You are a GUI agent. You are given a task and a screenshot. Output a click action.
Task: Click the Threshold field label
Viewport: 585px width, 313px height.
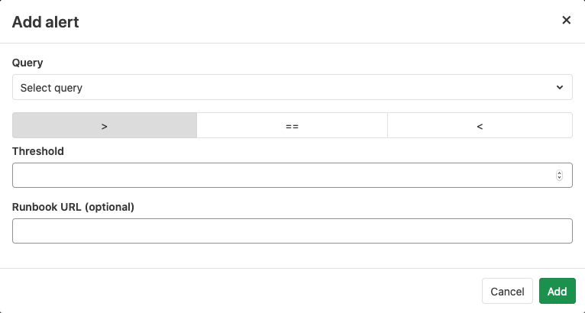coord(38,151)
